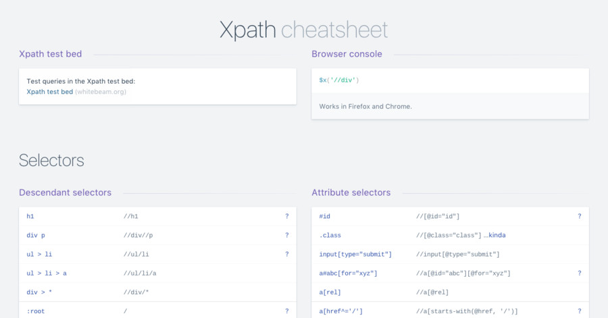608x318 pixels.
Task: Jump to the Attribute selectors heading
Action: 351,192
